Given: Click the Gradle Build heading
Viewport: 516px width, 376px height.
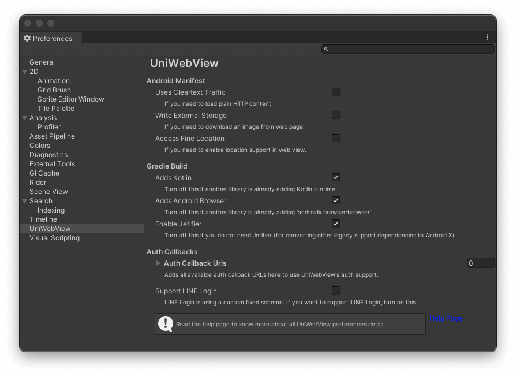Looking at the screenshot, I should point(167,166).
